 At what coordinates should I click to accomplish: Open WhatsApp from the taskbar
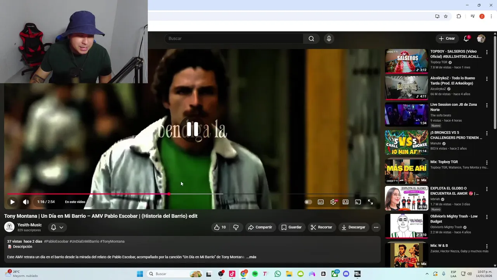(278, 274)
